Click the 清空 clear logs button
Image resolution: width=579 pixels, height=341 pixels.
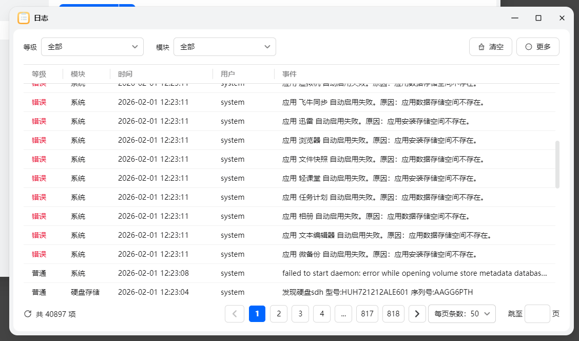[x=490, y=47]
